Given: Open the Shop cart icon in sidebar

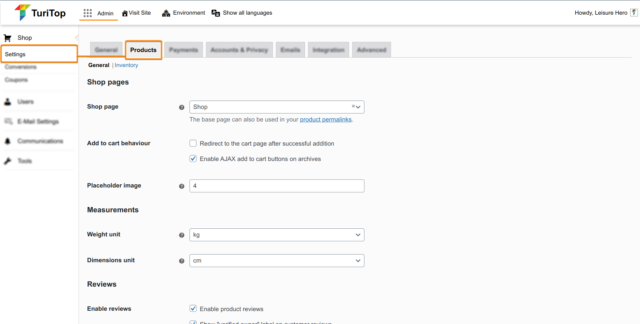Looking at the screenshot, I should (x=8, y=37).
